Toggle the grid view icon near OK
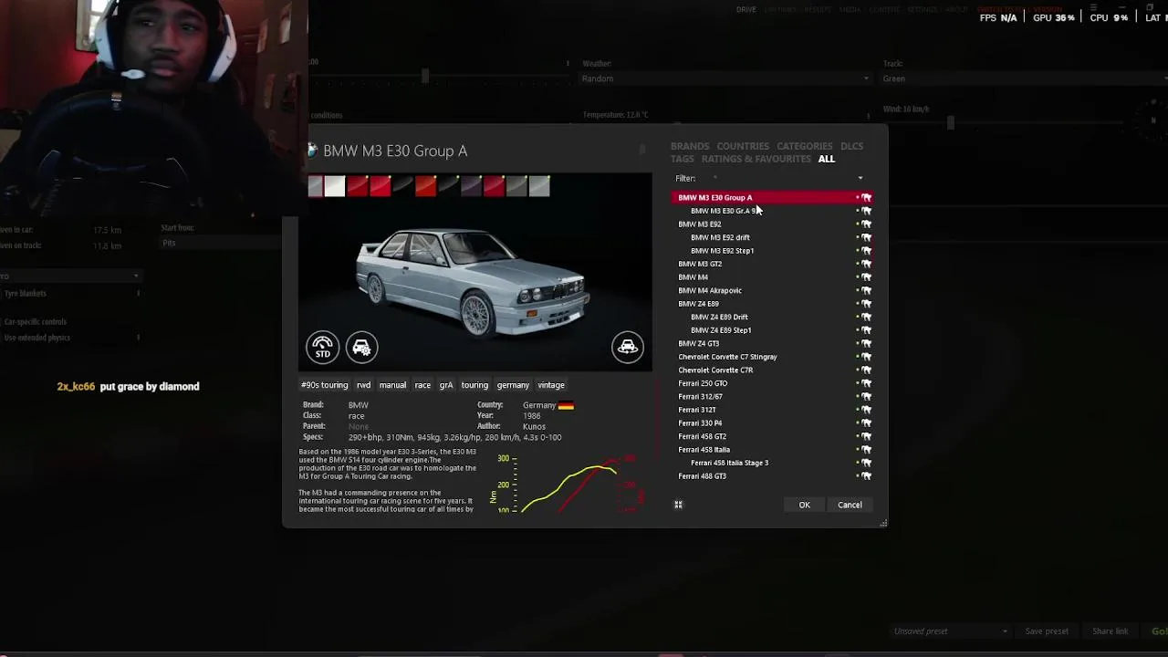This screenshot has height=657, width=1168. [678, 505]
